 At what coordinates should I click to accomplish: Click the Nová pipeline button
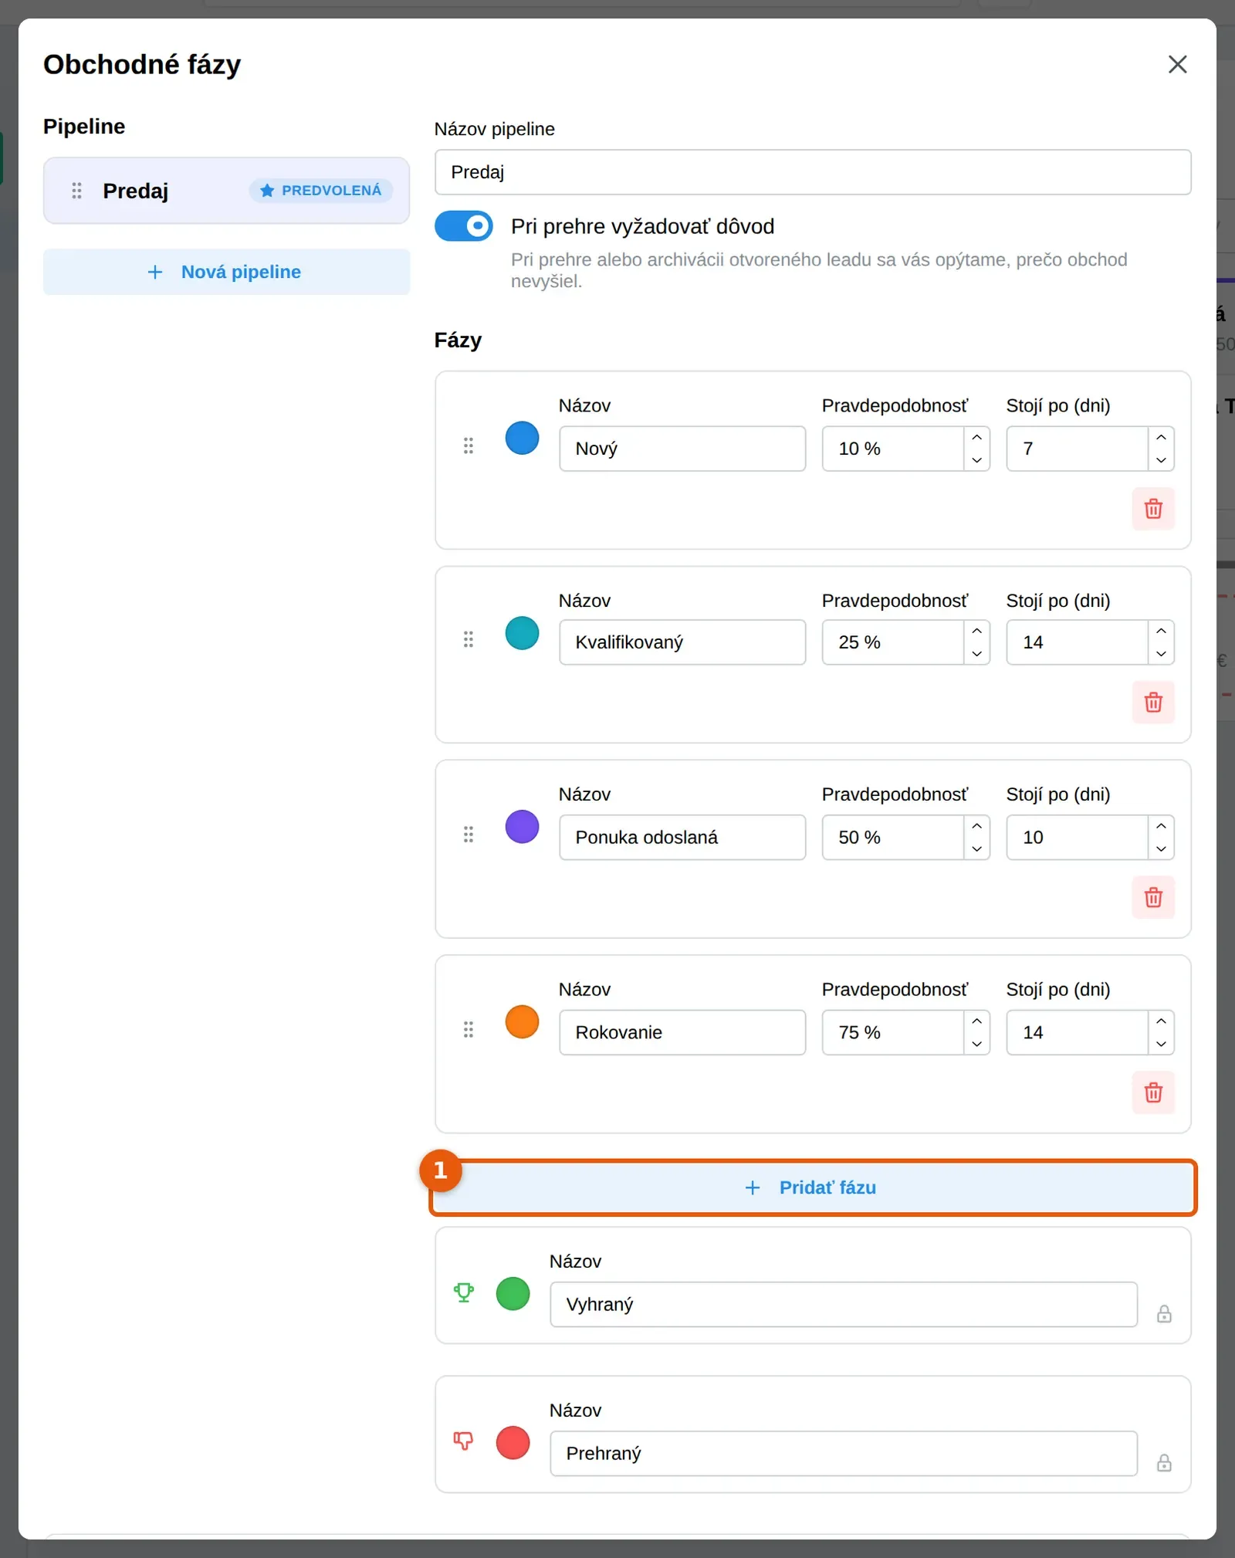226,272
